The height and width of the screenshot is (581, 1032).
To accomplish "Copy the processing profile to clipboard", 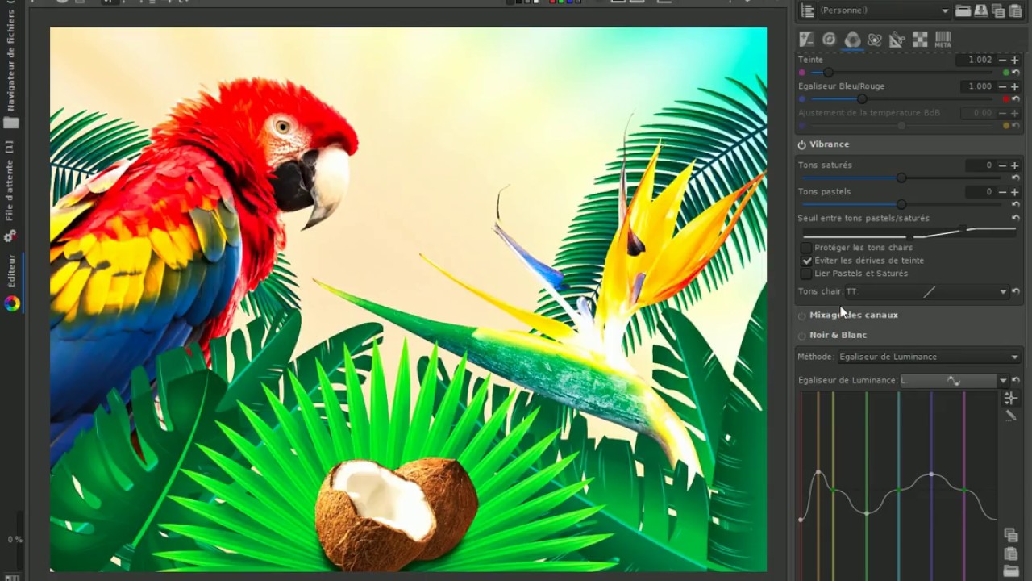I will (x=998, y=10).
